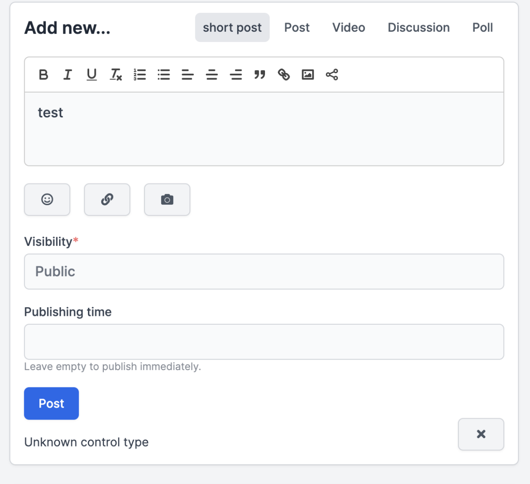Switch to the Poll tab
530x484 pixels.
tap(482, 27)
